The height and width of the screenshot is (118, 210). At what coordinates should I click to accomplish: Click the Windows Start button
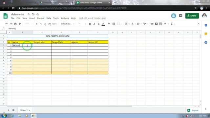(4, 116)
